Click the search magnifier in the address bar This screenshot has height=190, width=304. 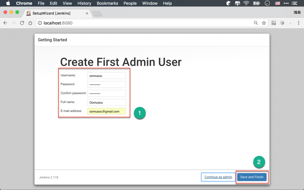(x=256, y=23)
